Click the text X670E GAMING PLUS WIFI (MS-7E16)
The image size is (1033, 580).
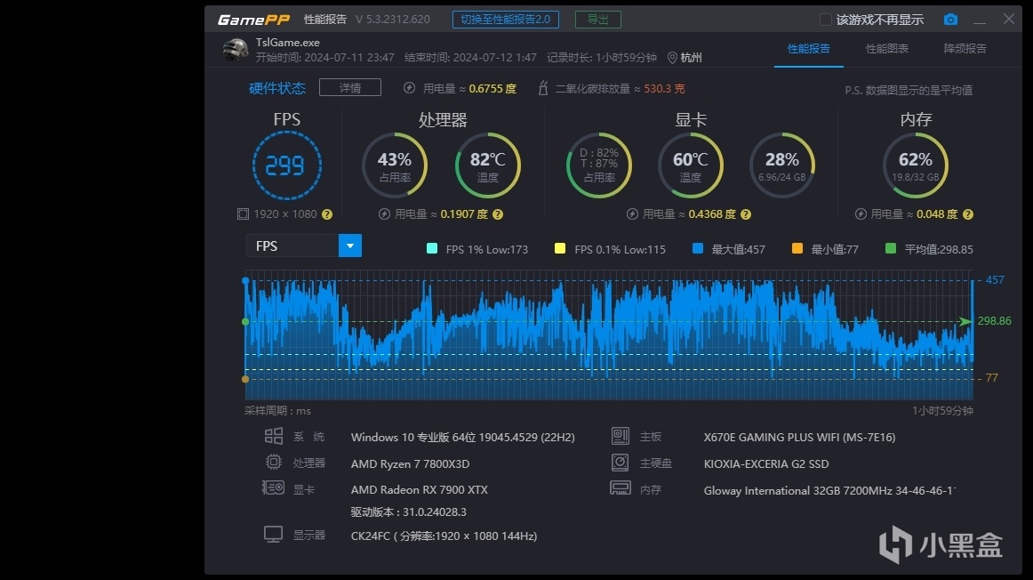point(799,438)
